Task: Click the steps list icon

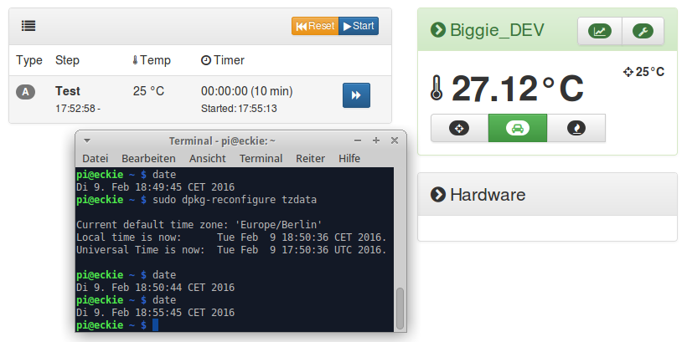Action: click(28, 26)
